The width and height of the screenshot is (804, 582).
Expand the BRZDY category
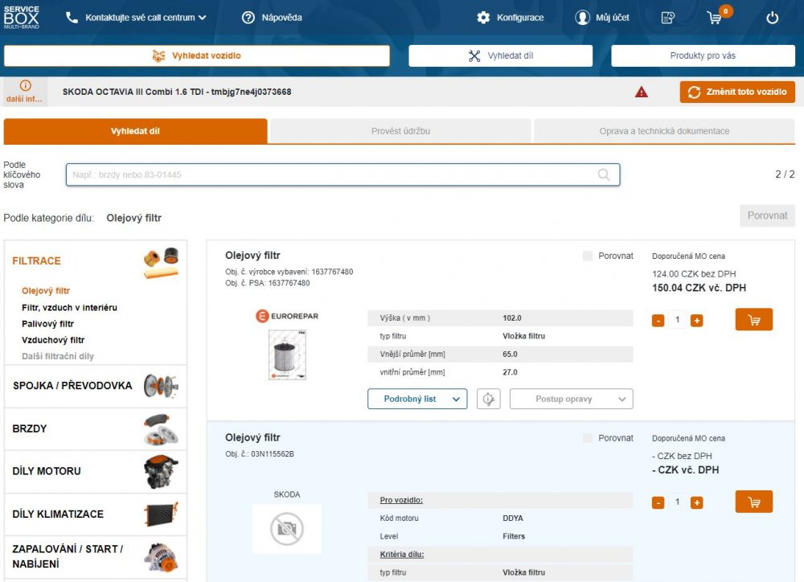[x=96, y=428]
